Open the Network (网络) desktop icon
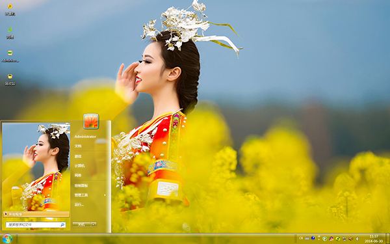Screen dimensions: 390x244 point(10,33)
